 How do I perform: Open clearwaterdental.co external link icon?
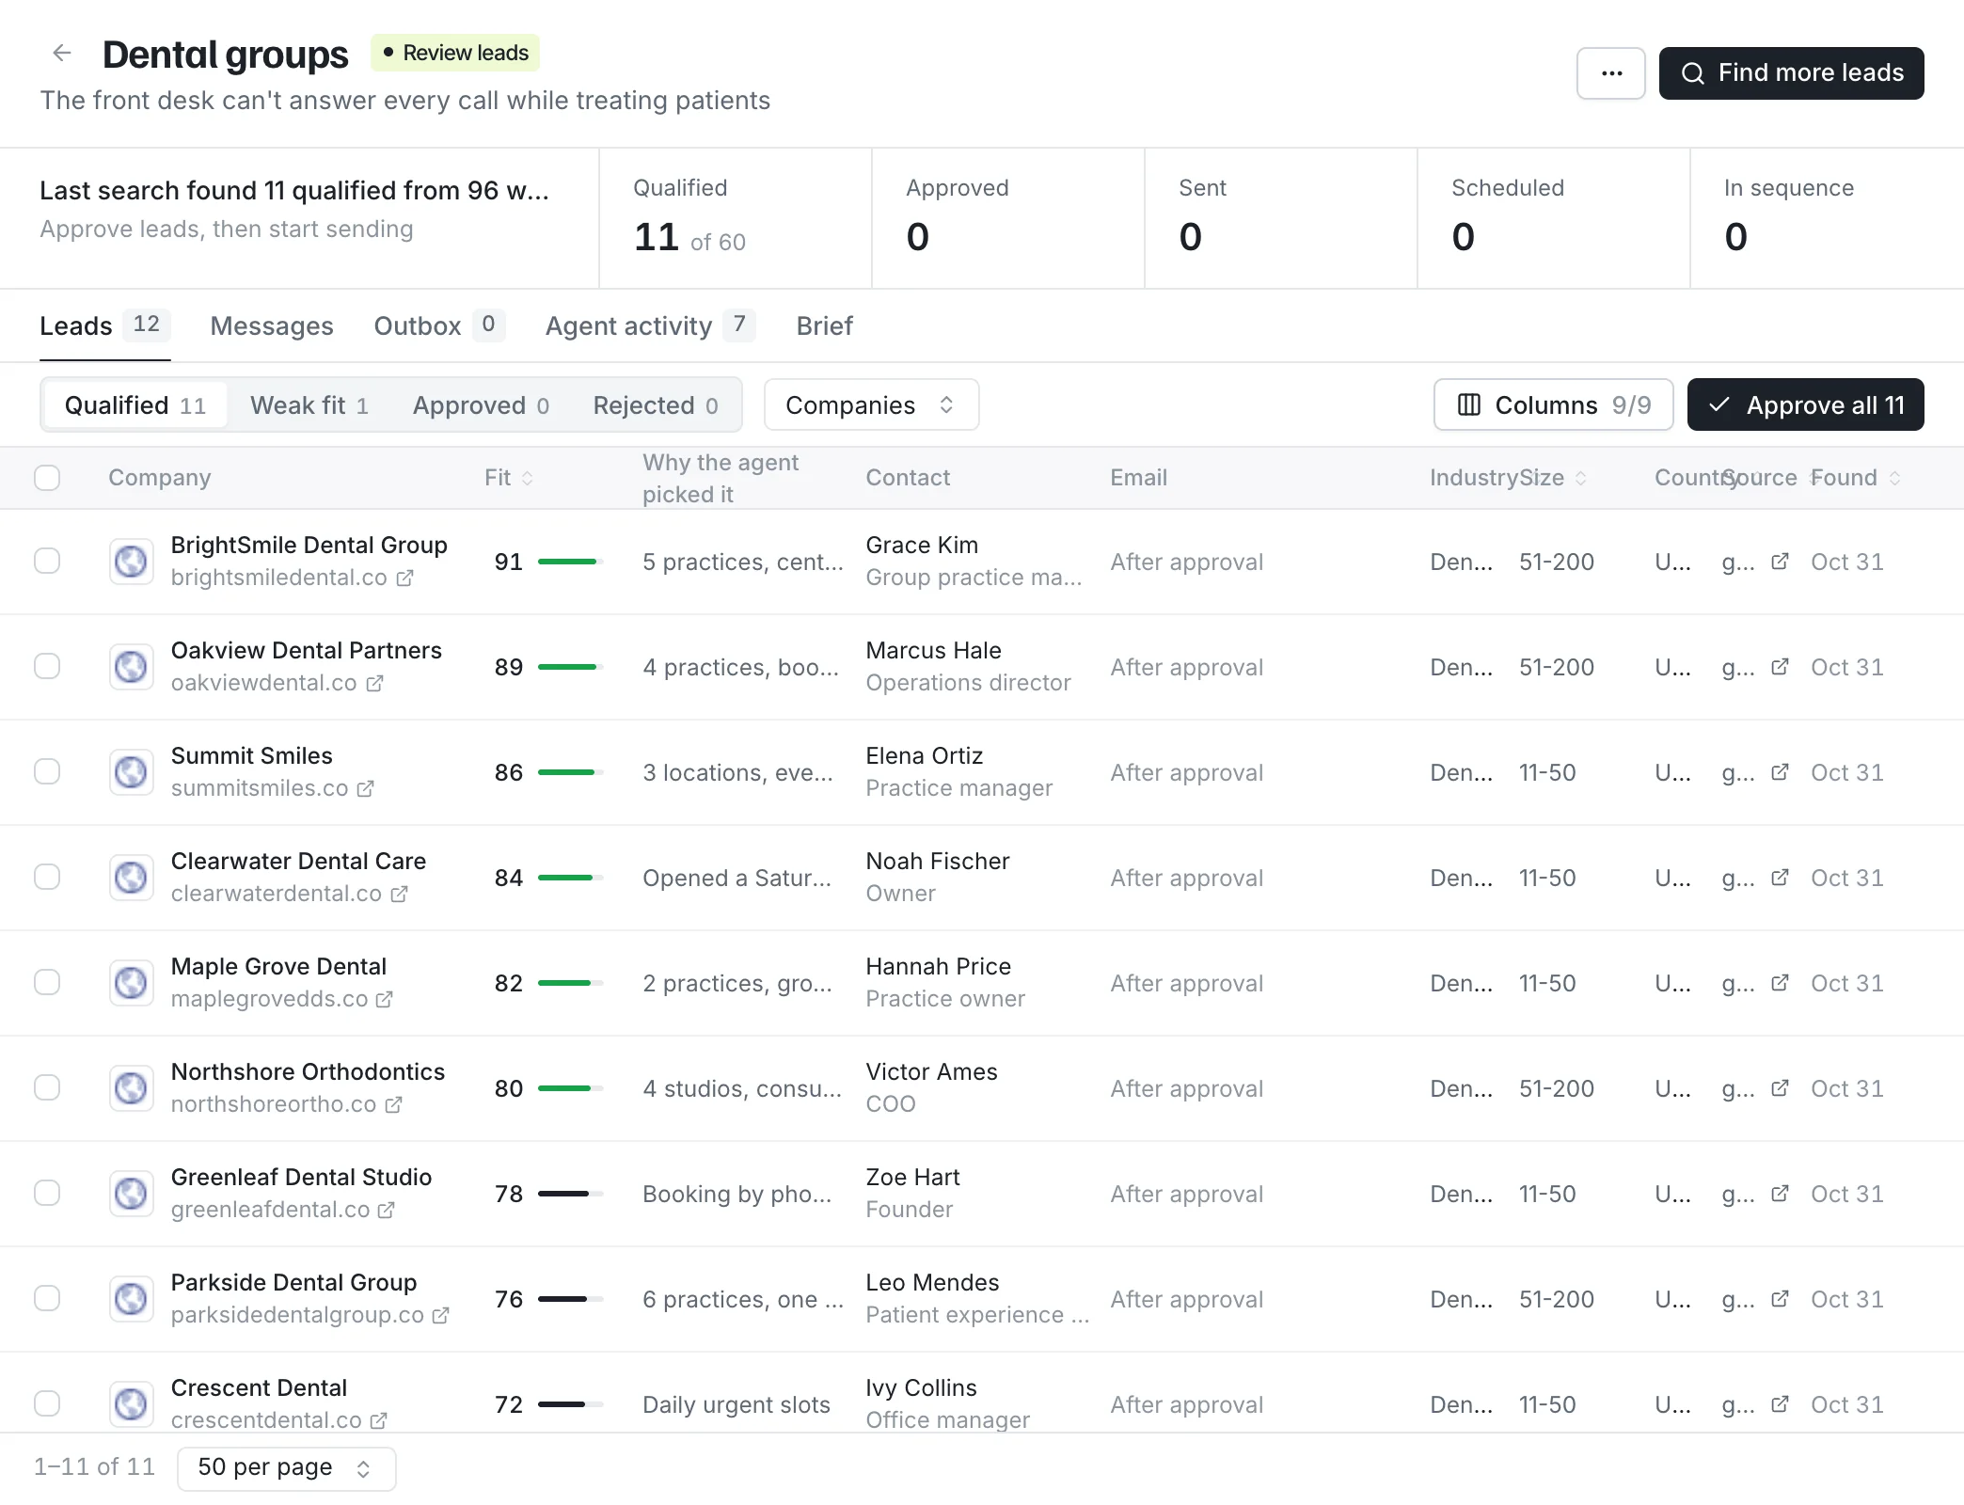pyautogui.click(x=399, y=894)
